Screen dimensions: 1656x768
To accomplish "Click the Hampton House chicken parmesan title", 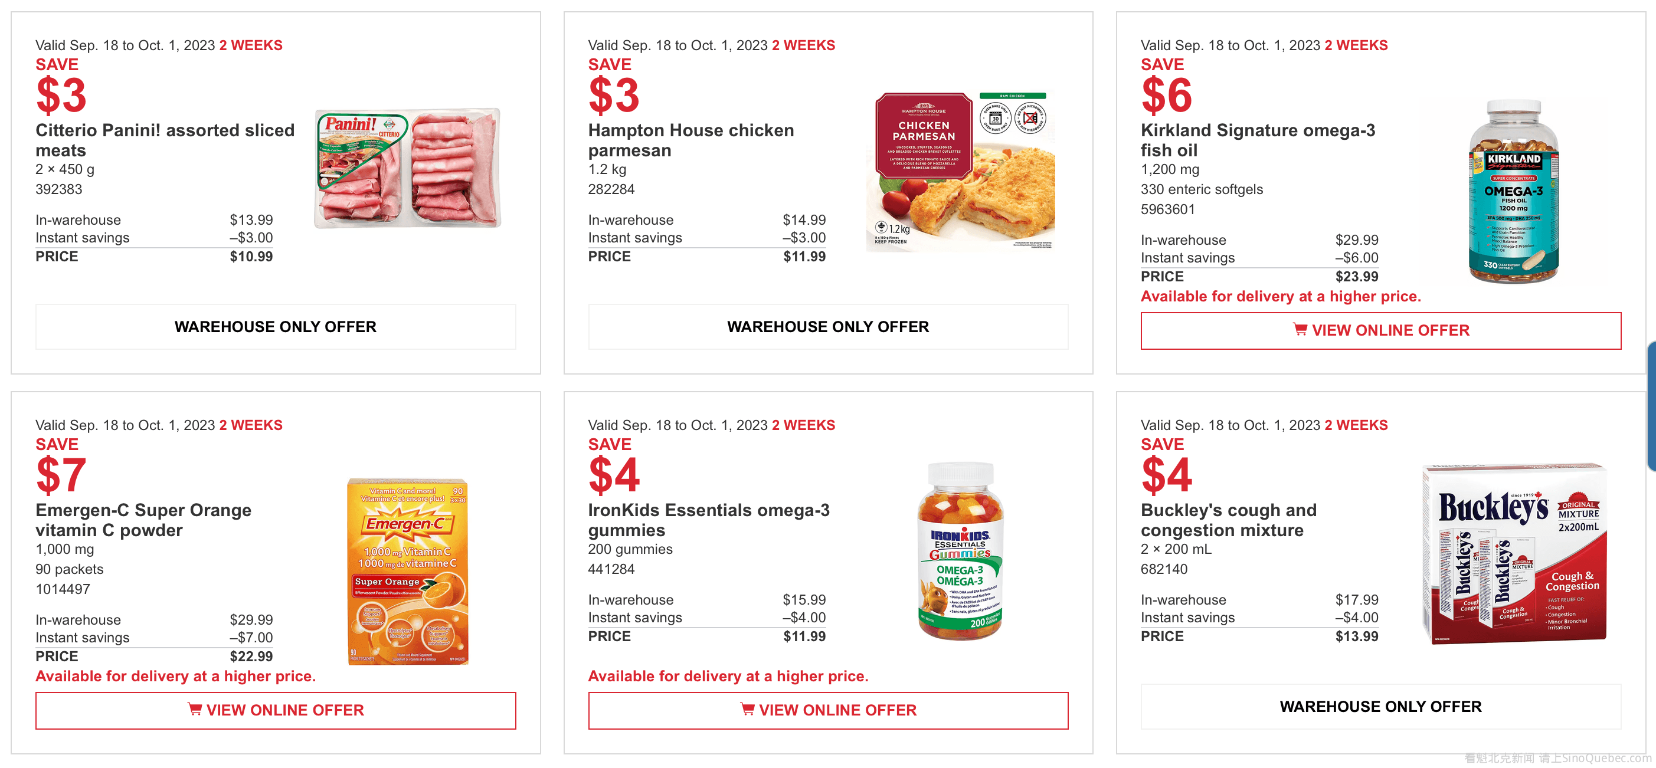I will click(x=690, y=140).
